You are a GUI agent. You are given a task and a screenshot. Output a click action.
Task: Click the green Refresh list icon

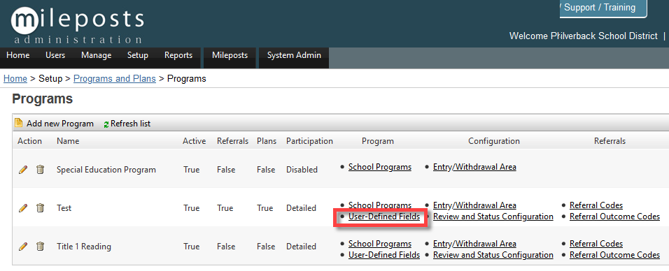(x=106, y=124)
